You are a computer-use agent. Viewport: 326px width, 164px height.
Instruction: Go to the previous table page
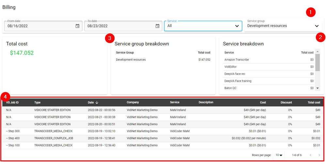(x=310, y=155)
